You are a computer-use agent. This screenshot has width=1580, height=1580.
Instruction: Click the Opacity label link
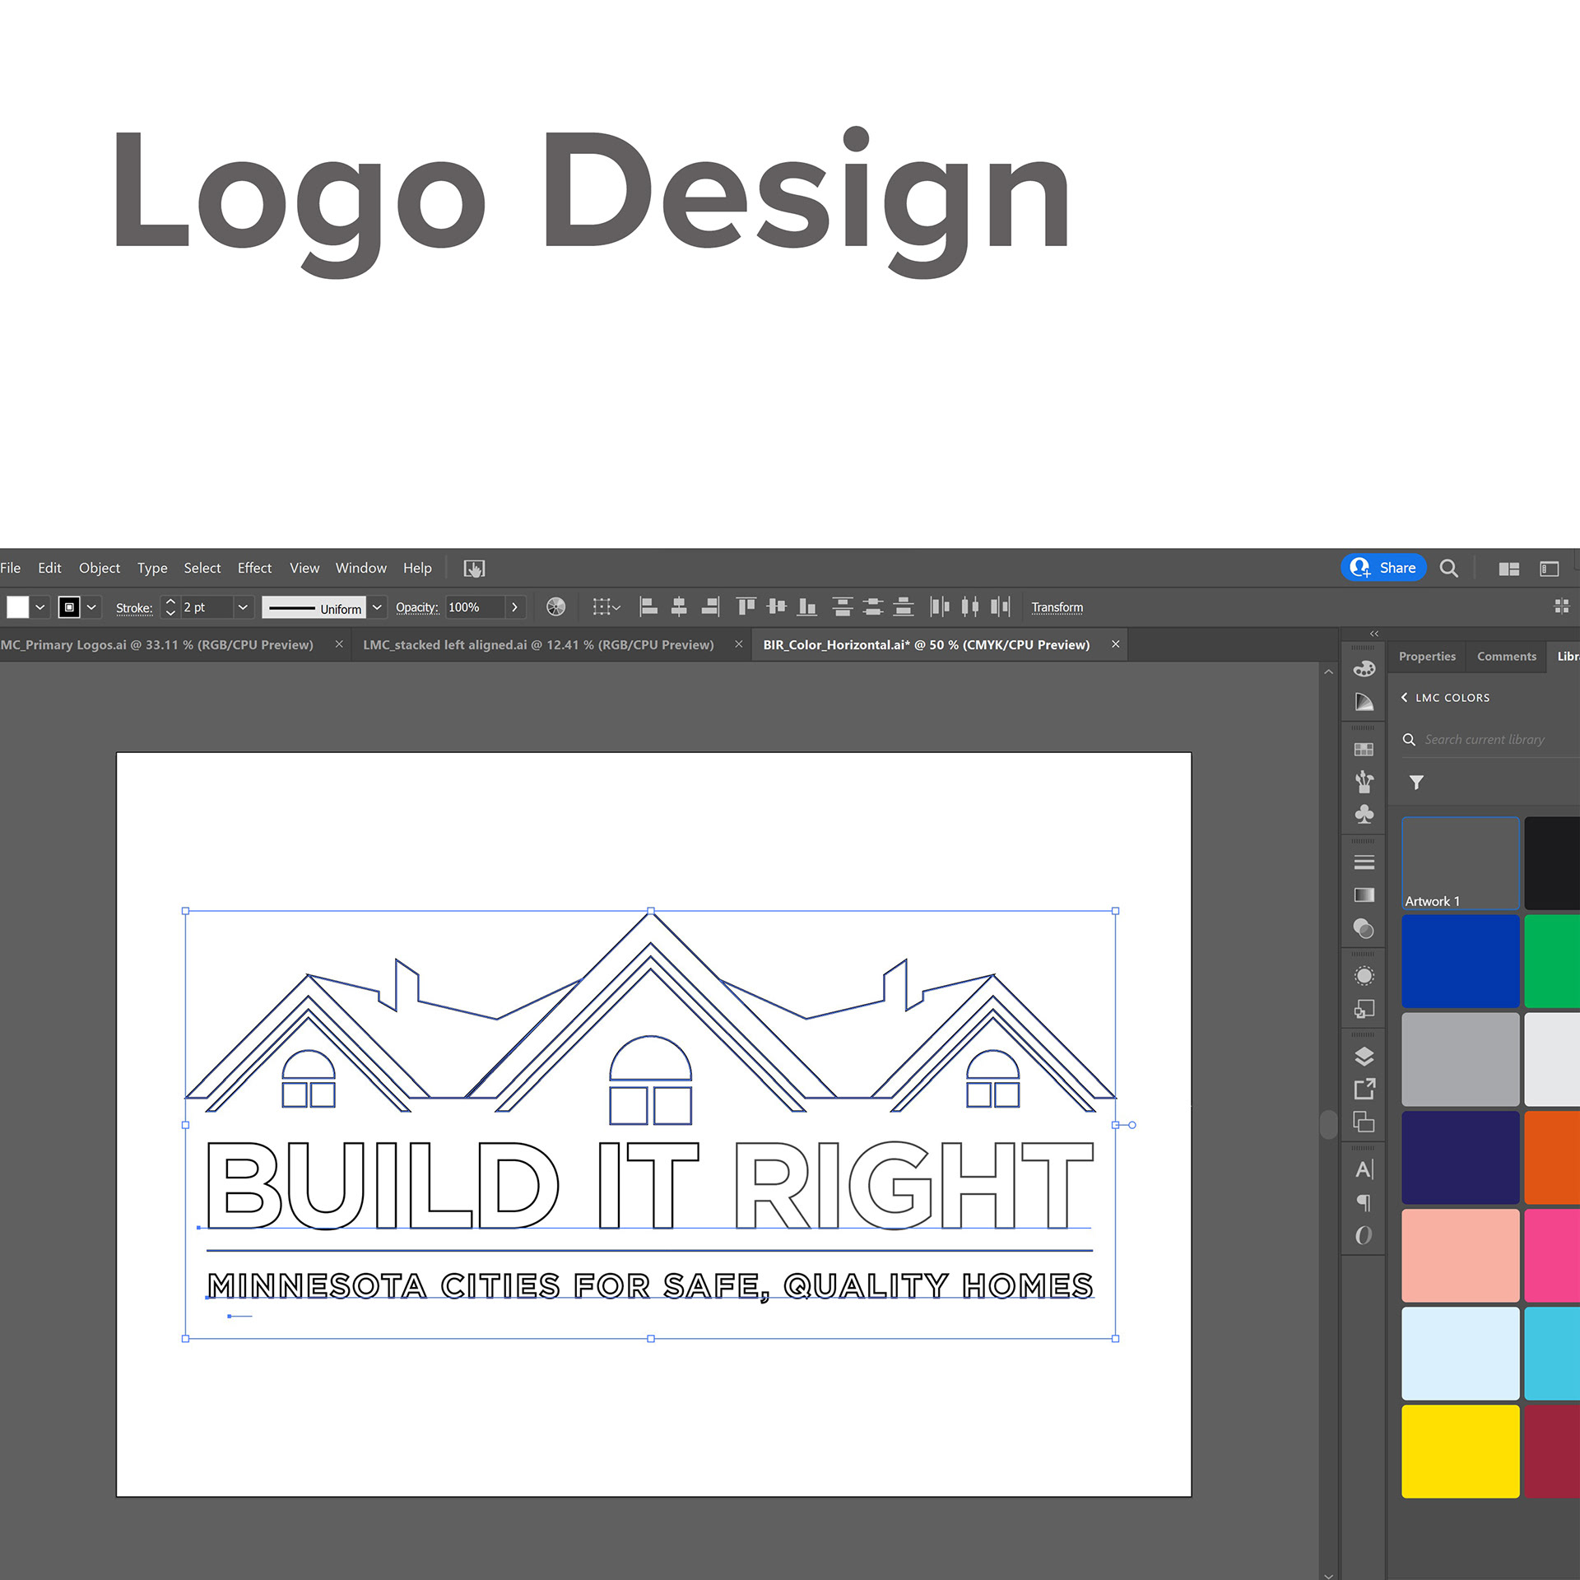pos(417,607)
